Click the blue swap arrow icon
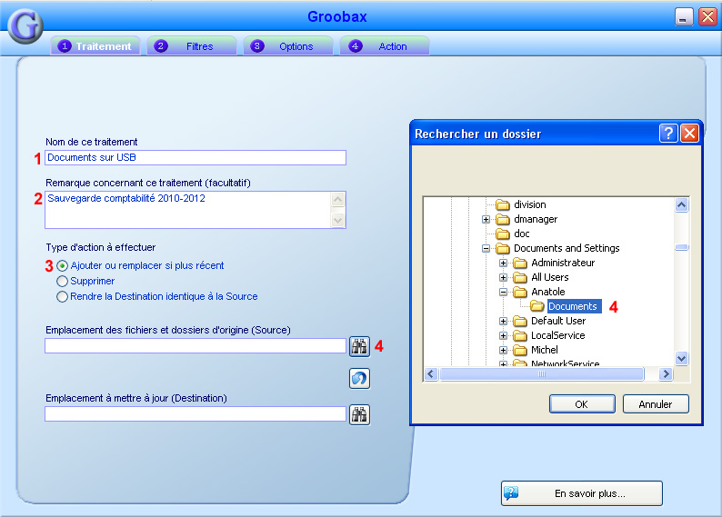The image size is (722, 517). (x=359, y=379)
